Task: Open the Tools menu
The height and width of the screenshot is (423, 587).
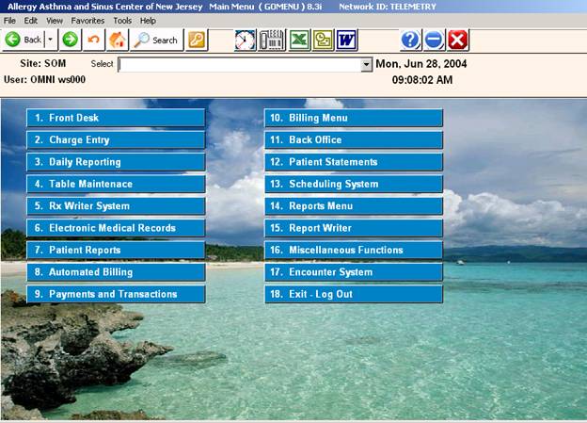Action: (x=122, y=20)
